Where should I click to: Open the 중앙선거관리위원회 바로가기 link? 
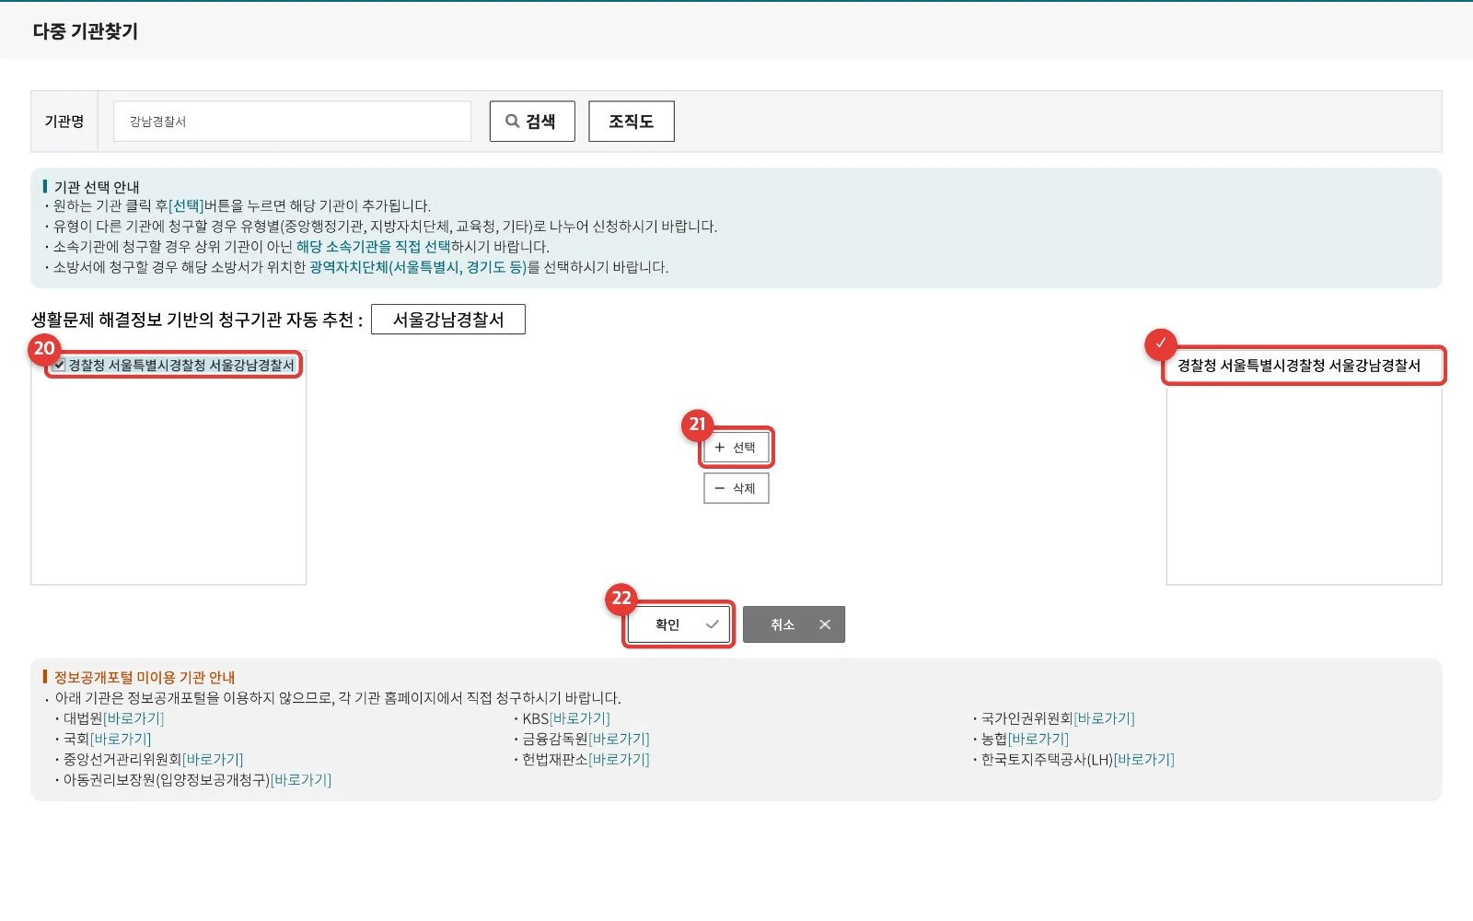(213, 760)
